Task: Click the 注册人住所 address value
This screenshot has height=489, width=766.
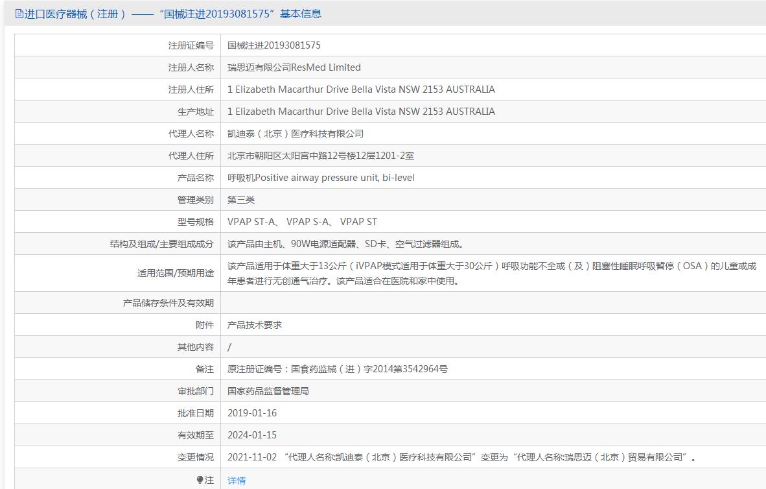Action: 361,89
